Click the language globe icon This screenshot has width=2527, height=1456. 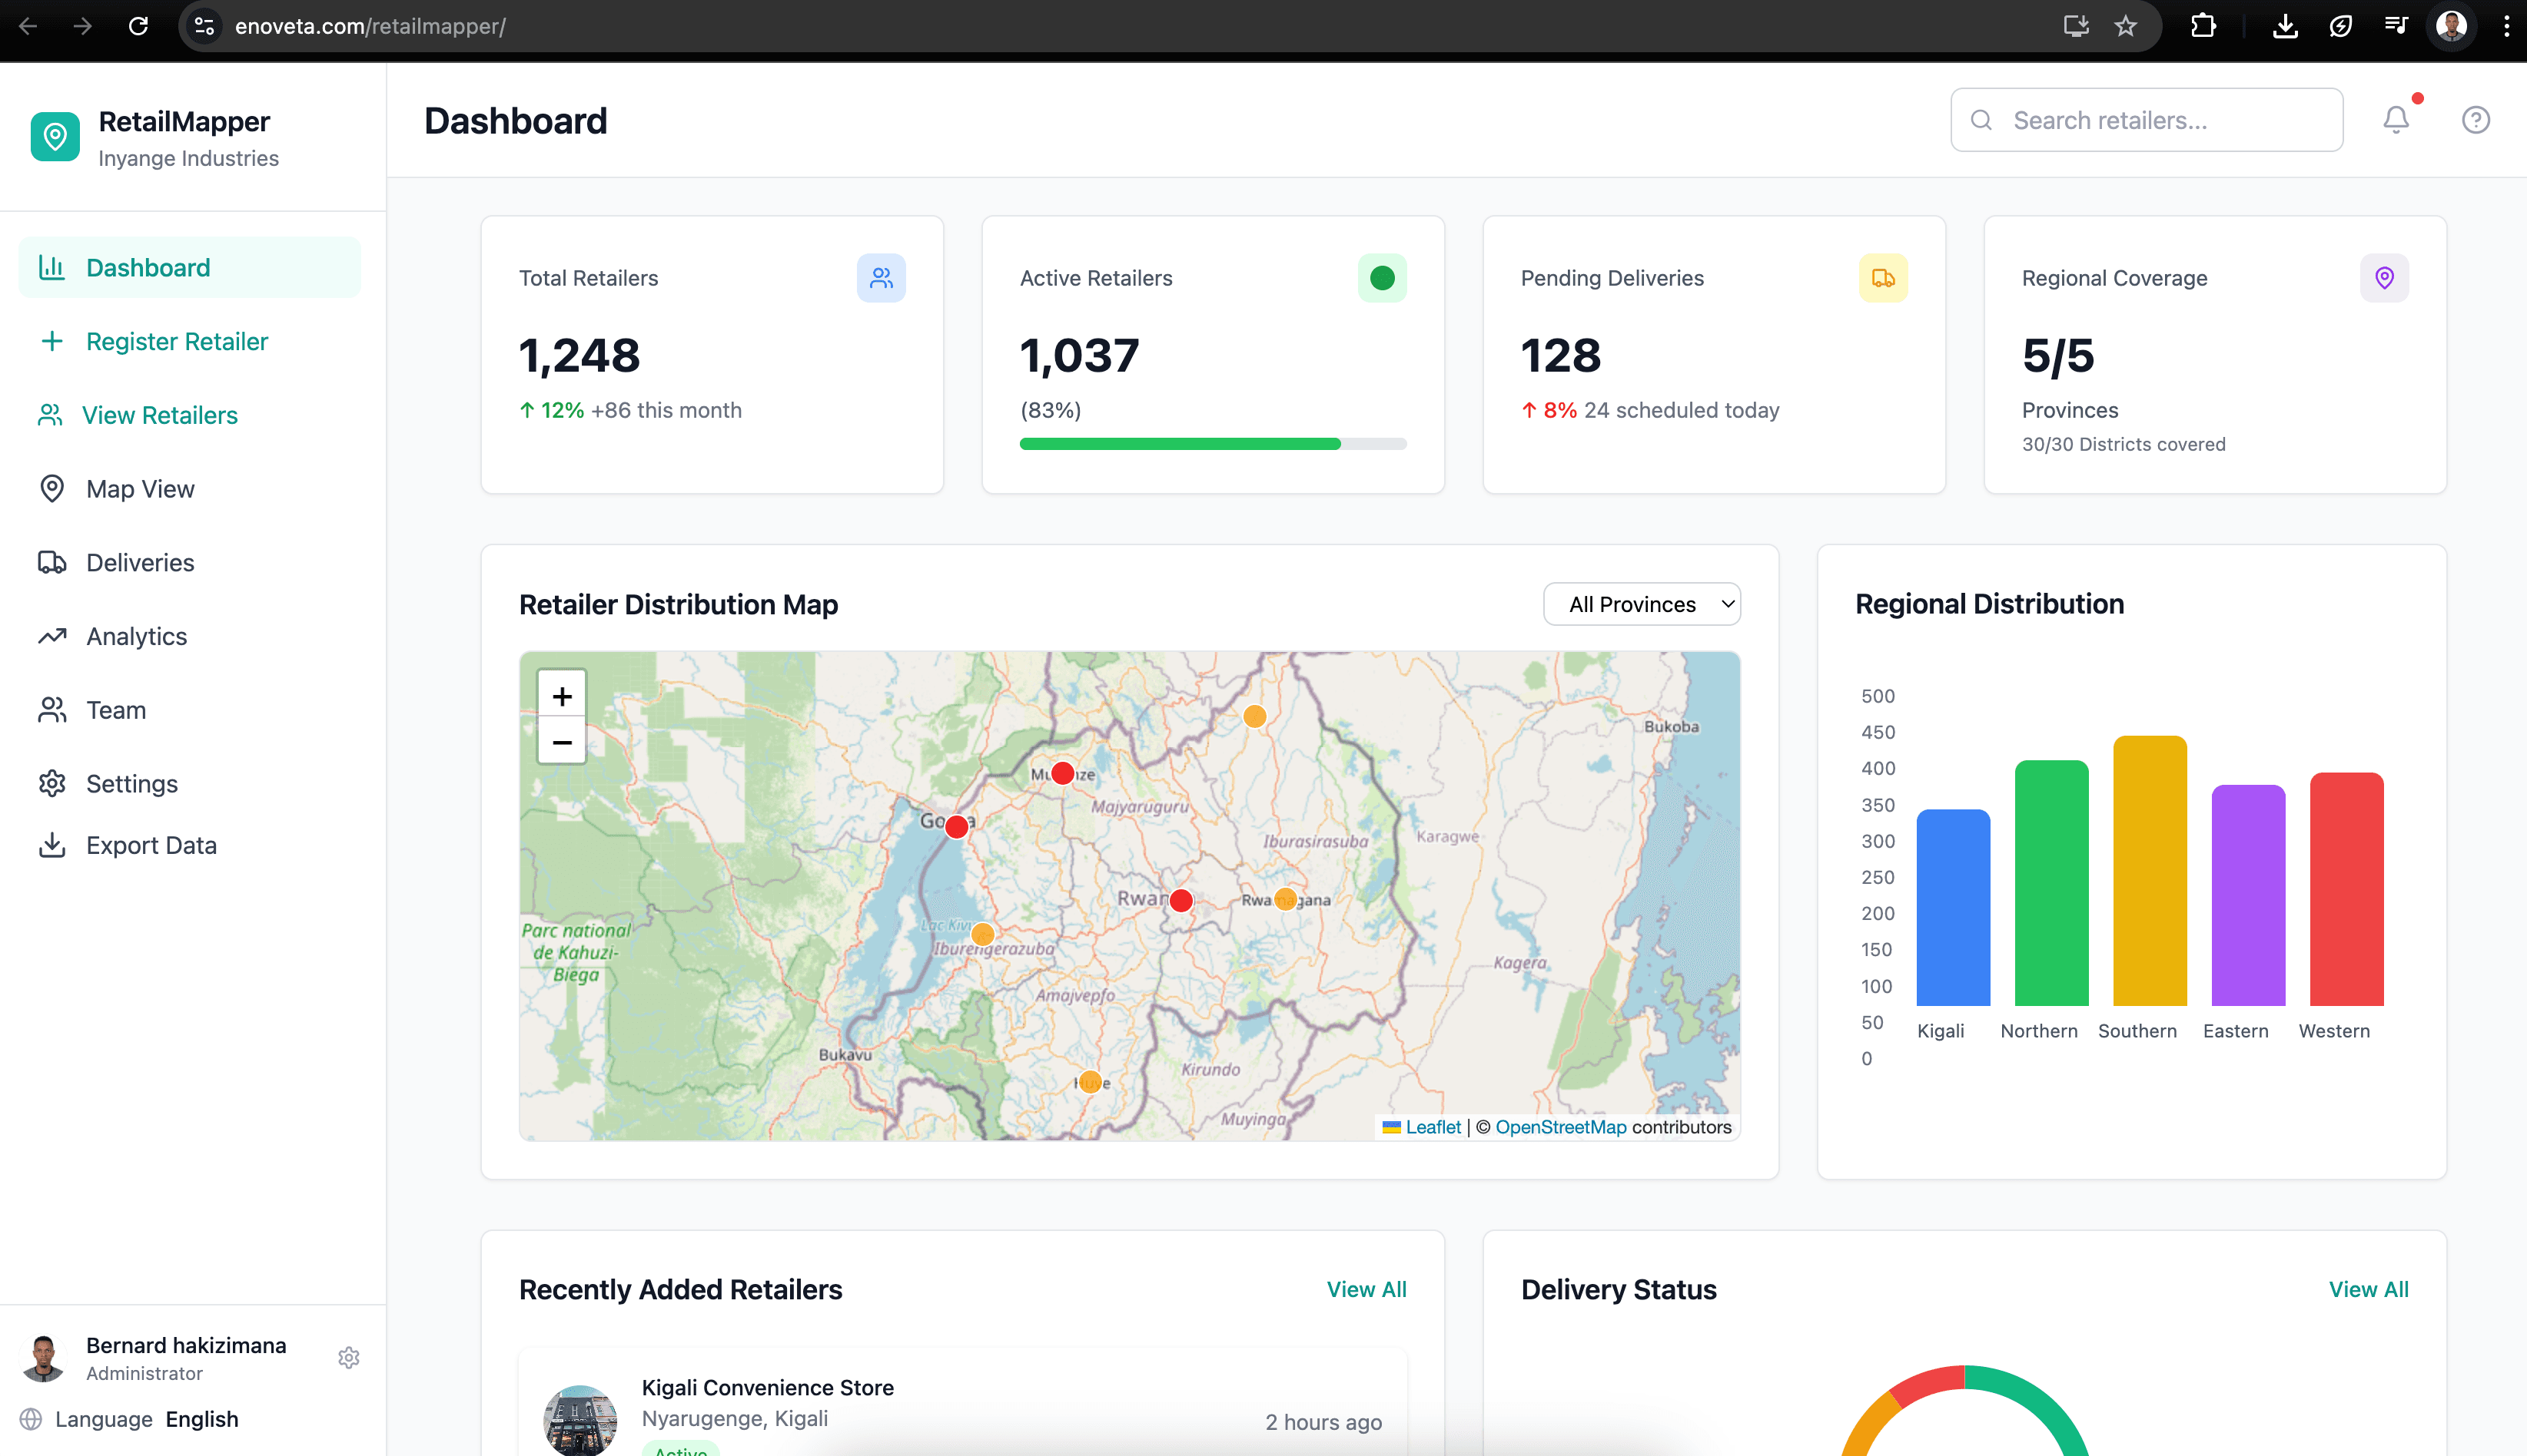pyautogui.click(x=31, y=1419)
